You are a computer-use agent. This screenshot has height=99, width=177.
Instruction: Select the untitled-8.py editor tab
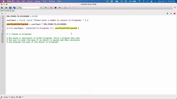7,11
